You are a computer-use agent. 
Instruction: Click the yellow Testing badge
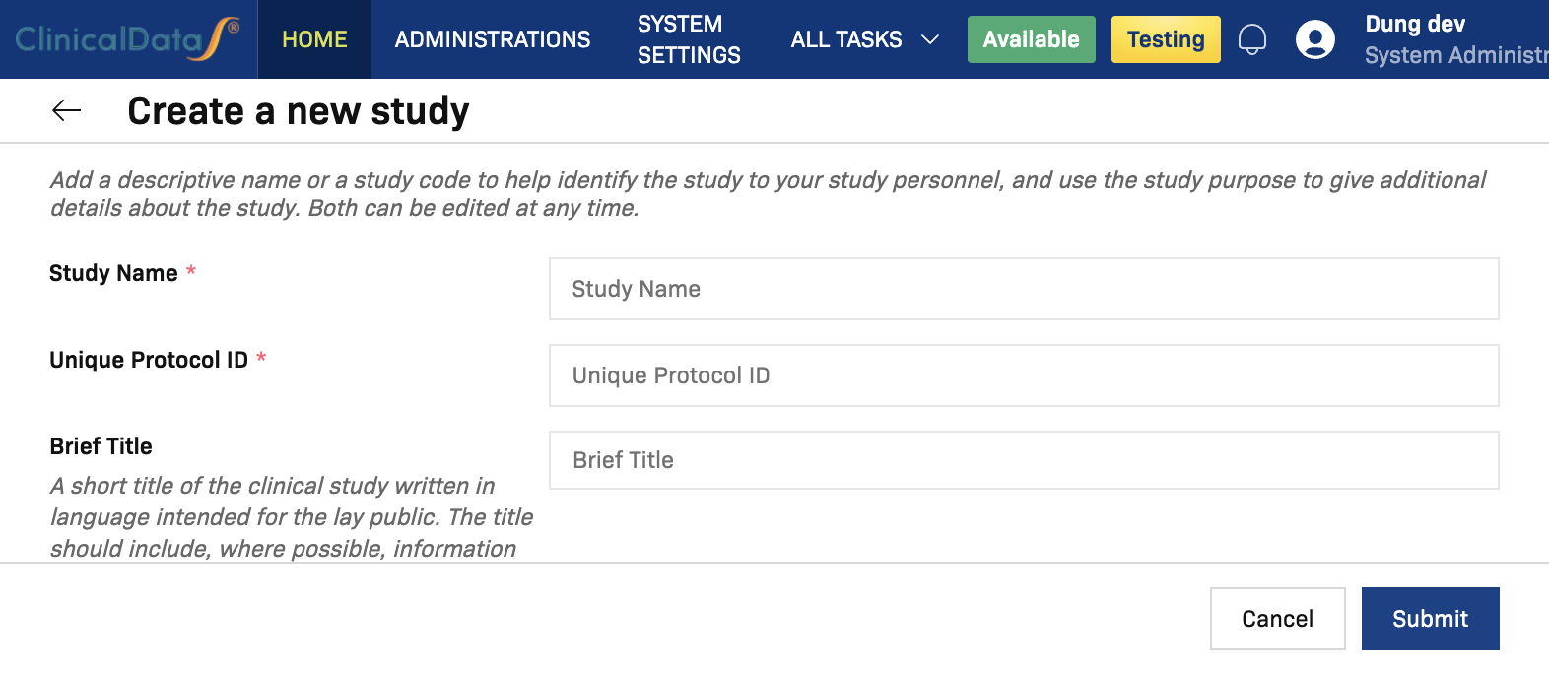[1166, 39]
